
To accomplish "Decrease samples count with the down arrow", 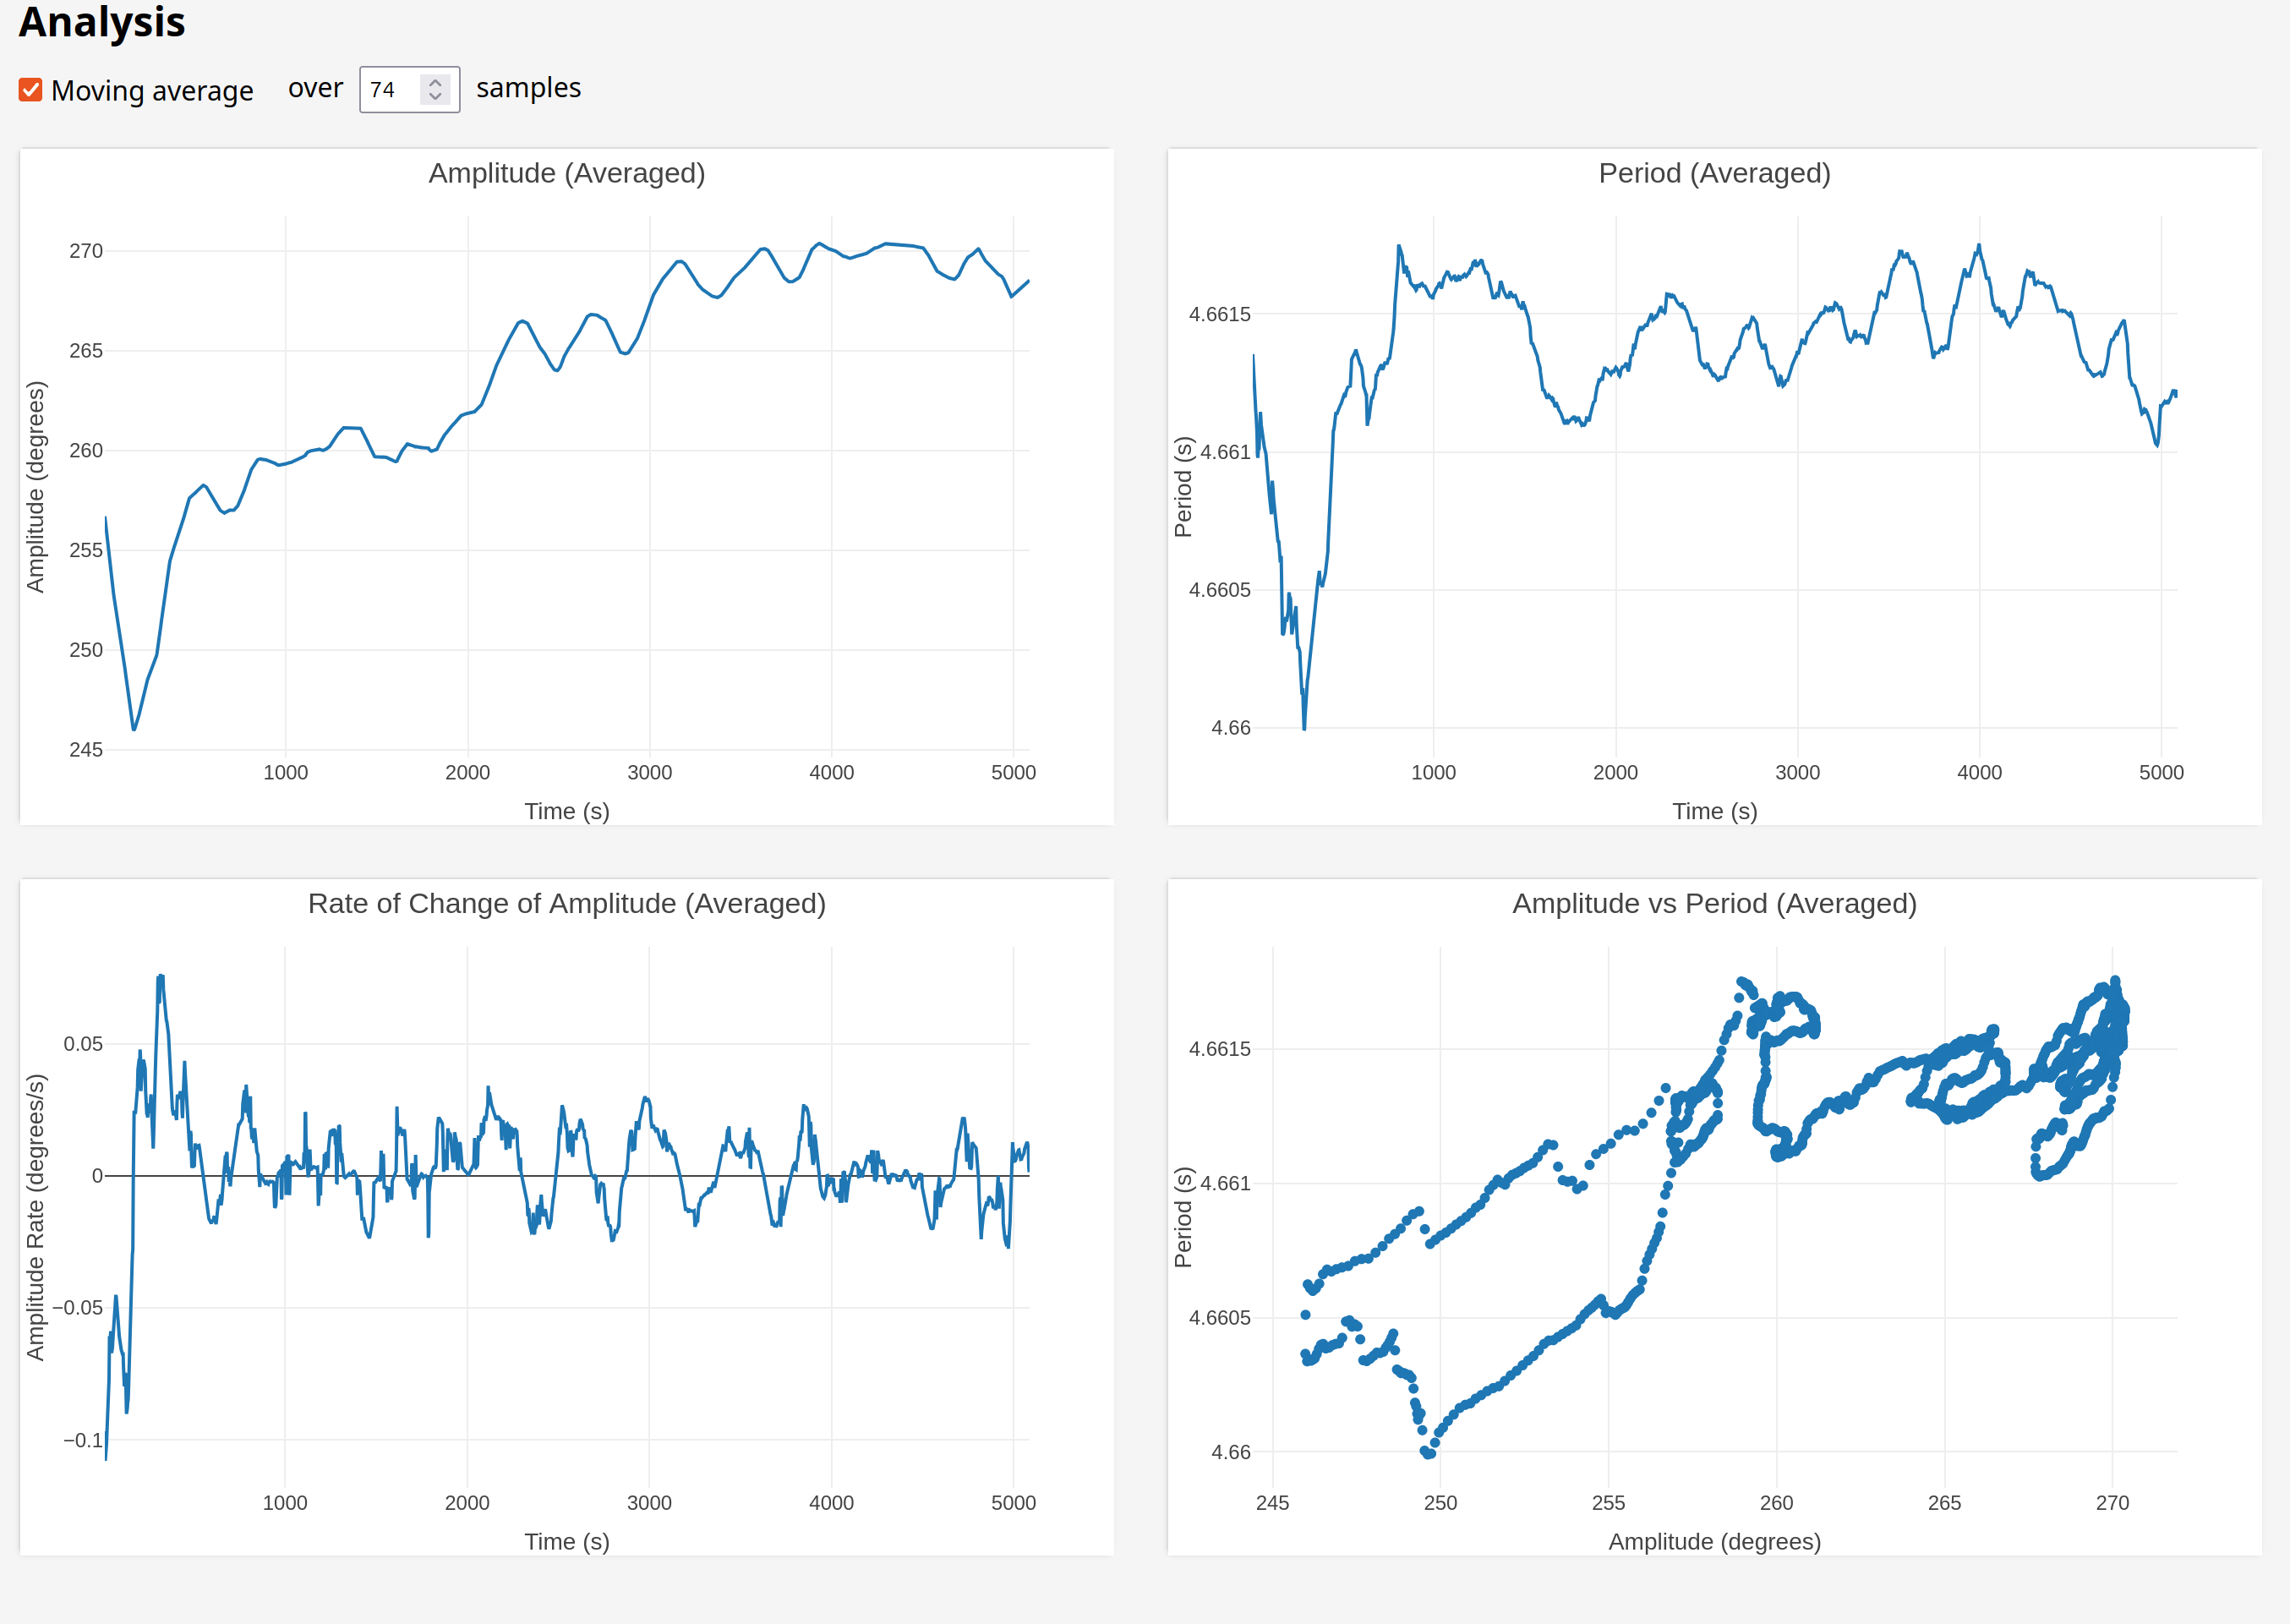I will pyautogui.click(x=435, y=97).
